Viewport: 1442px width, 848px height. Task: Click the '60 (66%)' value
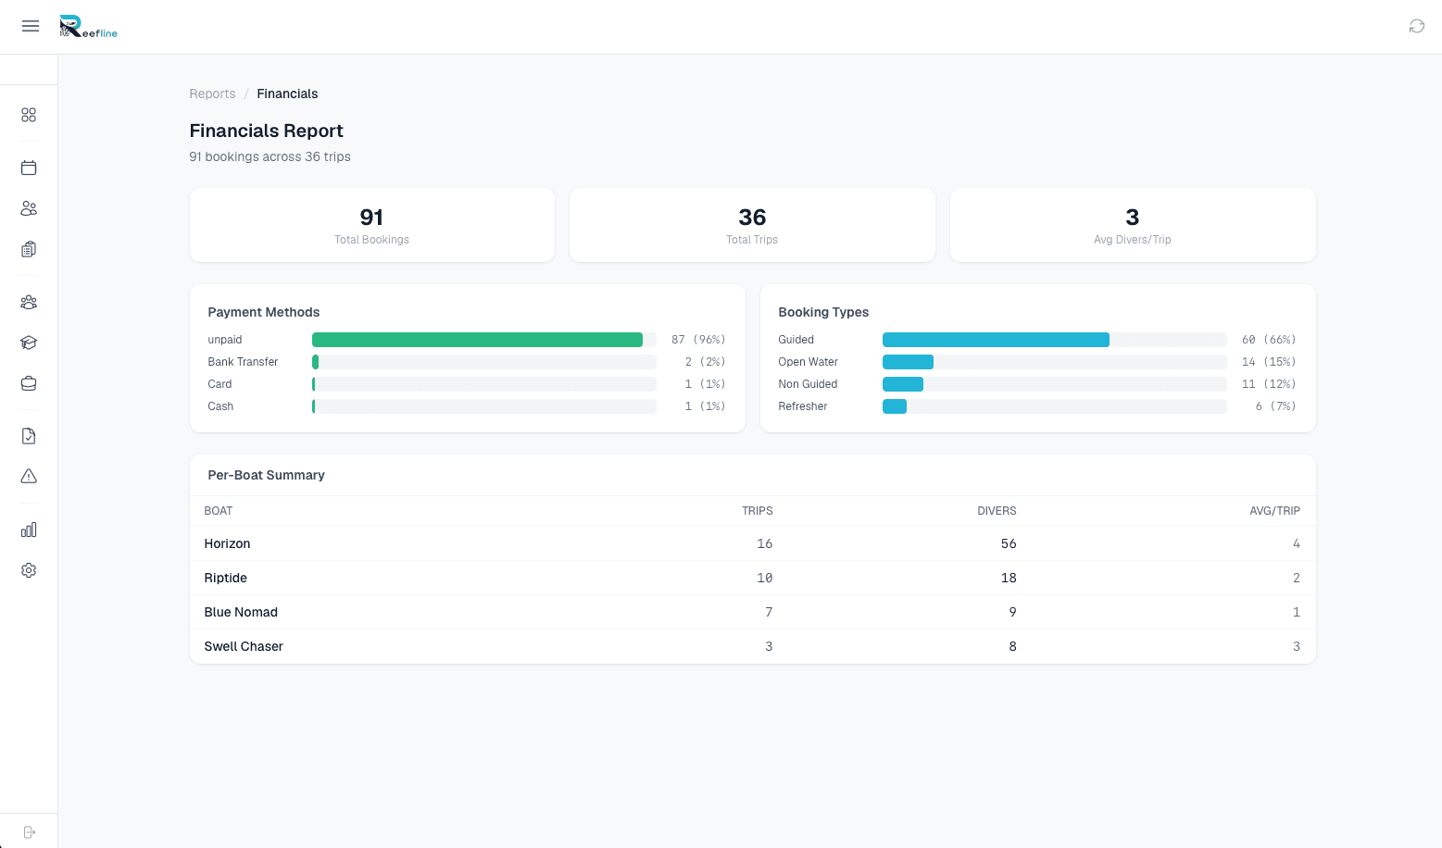pos(1269,340)
